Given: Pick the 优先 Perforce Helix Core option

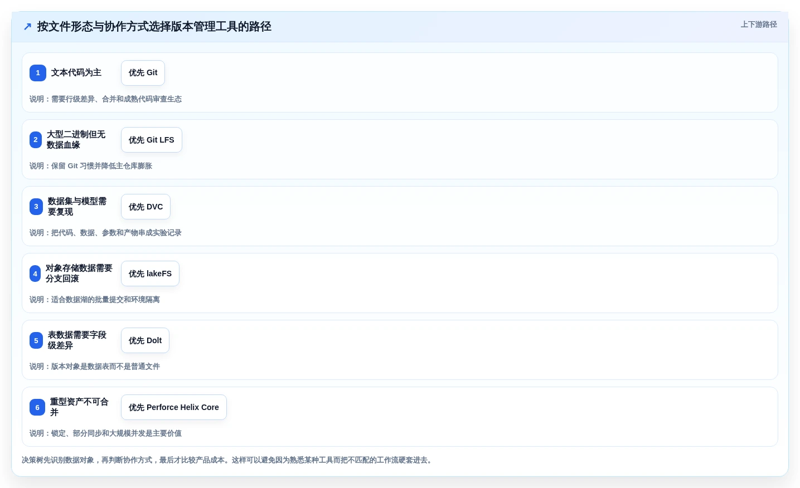Looking at the screenshot, I should (174, 407).
